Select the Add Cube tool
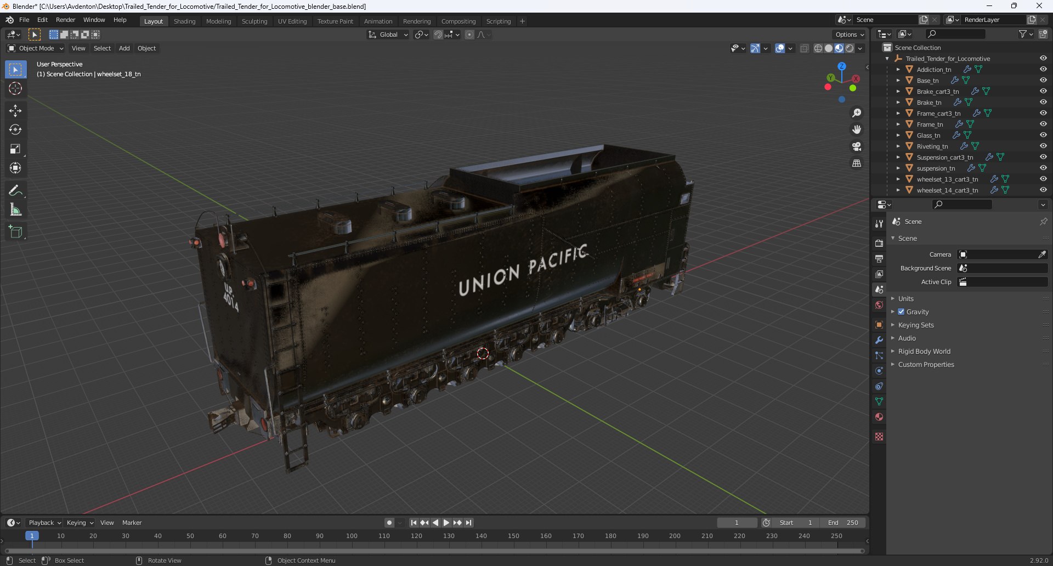This screenshot has width=1053, height=566. click(15, 232)
